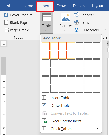This screenshot has width=109, height=135.
Task: Expand the Shapes dropdown arrow
Action: pyautogui.click(x=94, y=15)
